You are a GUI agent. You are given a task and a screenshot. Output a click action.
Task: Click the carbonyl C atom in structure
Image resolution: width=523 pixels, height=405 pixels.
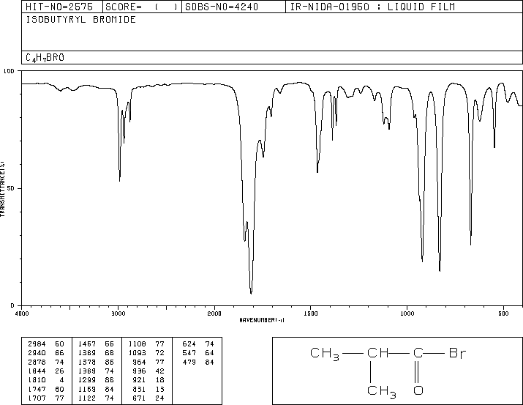point(418,353)
